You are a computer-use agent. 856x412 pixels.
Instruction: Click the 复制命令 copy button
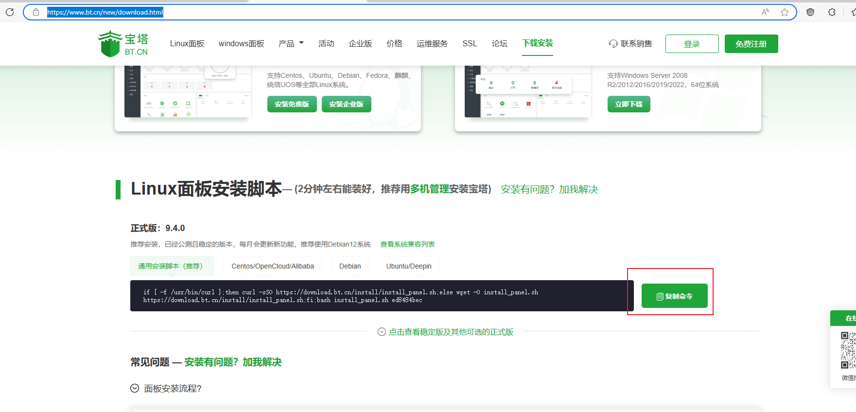[x=674, y=296]
